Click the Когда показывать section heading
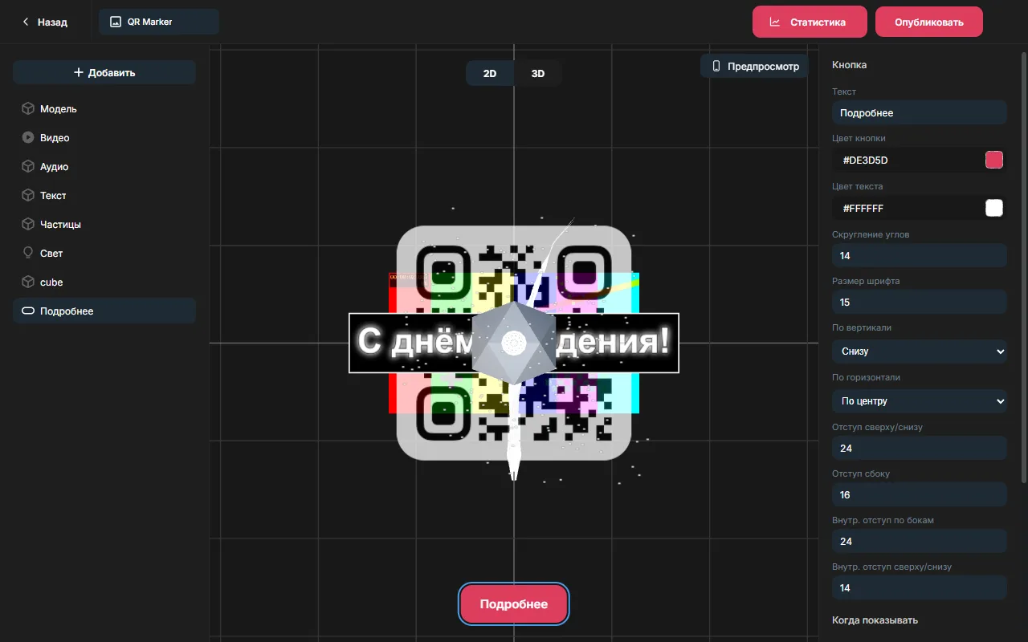1028x642 pixels. (875, 620)
